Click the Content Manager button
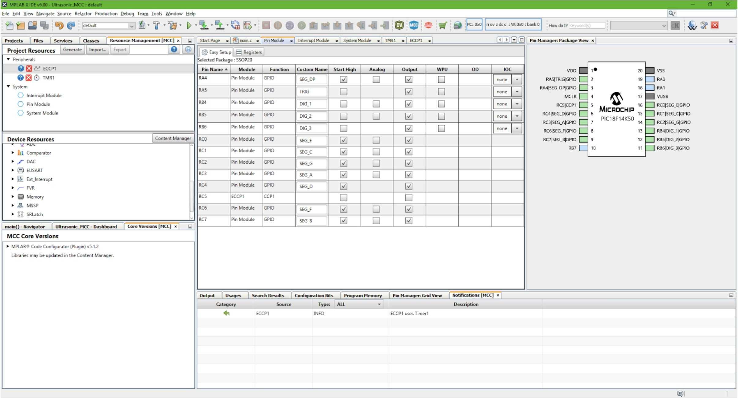This screenshot has height=399, width=738. pyautogui.click(x=173, y=138)
